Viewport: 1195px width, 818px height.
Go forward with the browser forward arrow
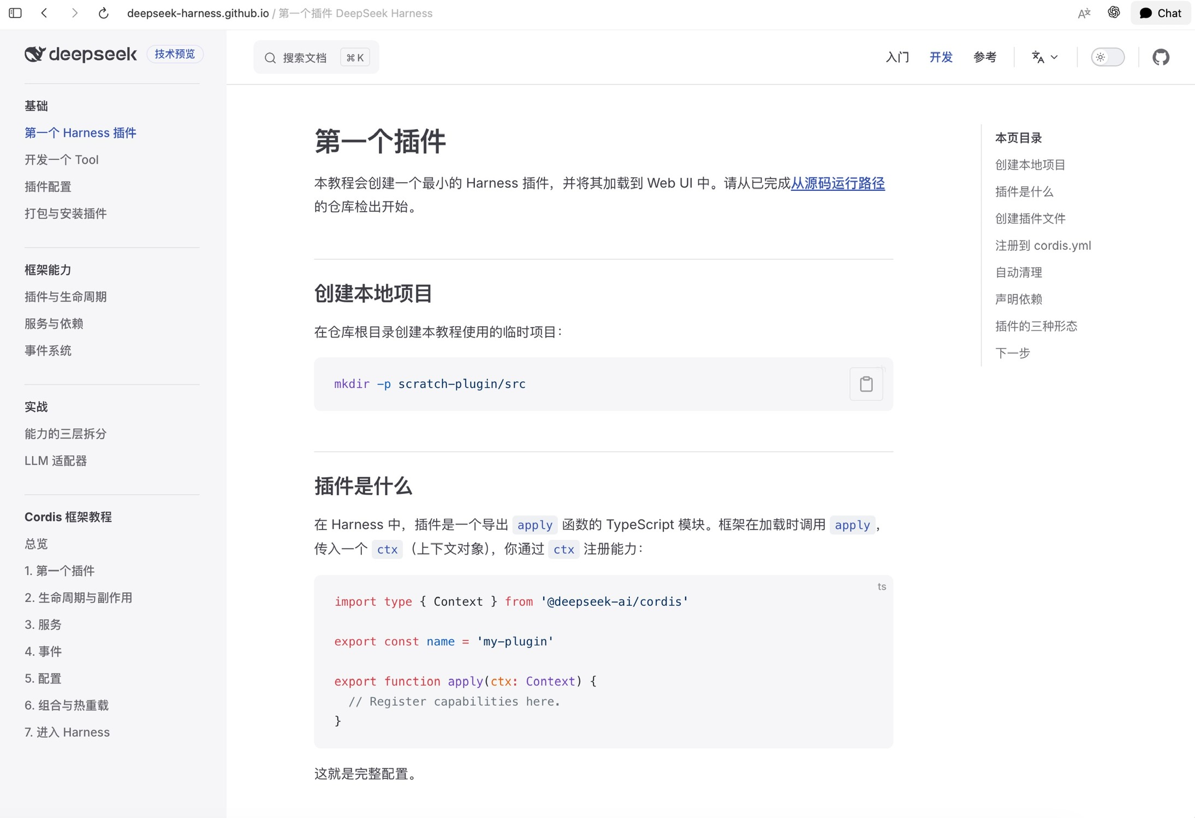(75, 13)
